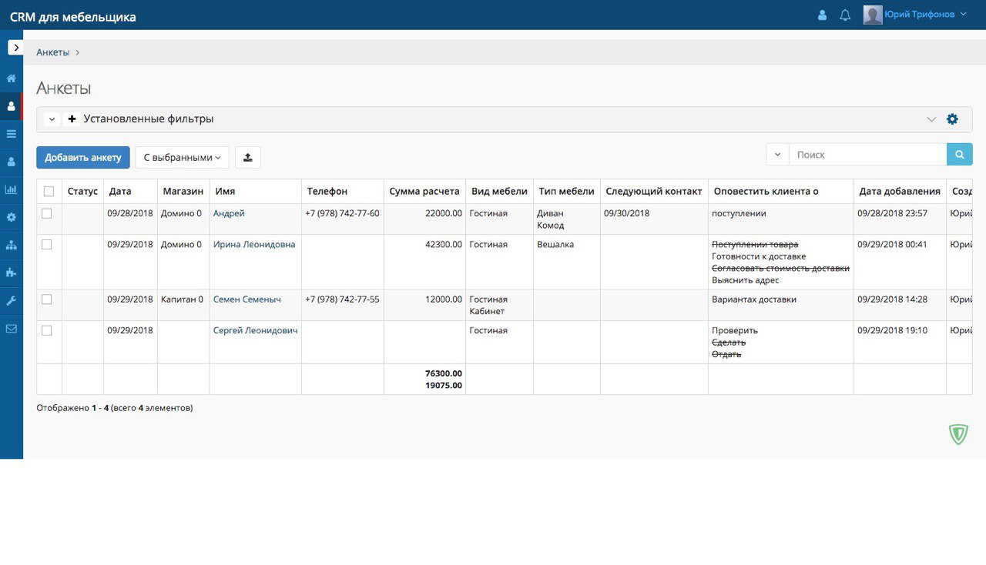The width and height of the screenshot is (986, 565).
Task: Open the home icon in the sidebar
Action: click(12, 78)
